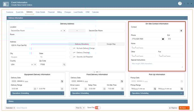Open the help question mark icon
Image resolution: width=194 pixels, height=112 pixels.
click(180, 3)
